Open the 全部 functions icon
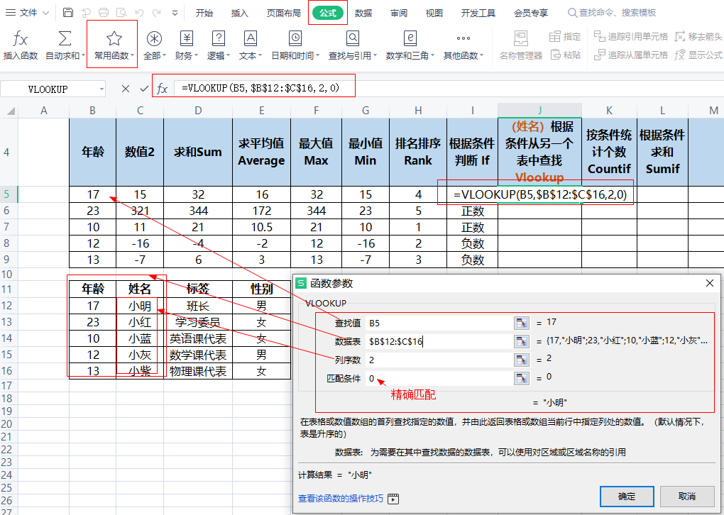The image size is (724, 515). click(154, 39)
